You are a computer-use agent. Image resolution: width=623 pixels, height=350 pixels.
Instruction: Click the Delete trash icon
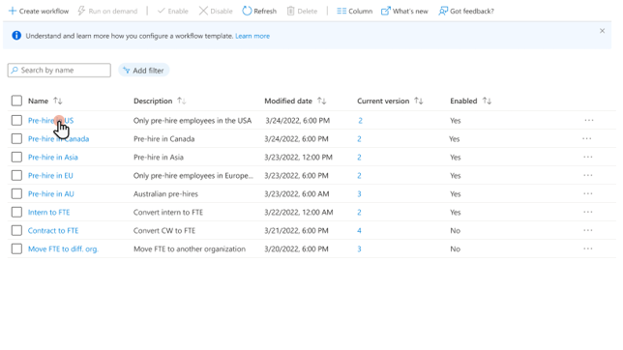coord(291,12)
